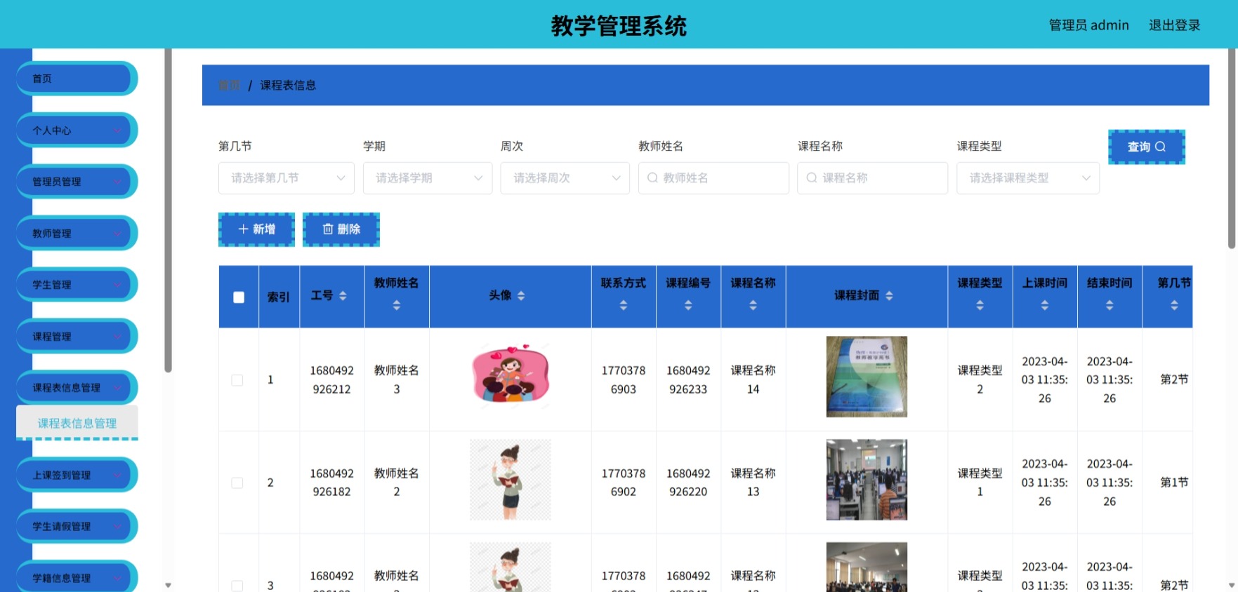The image size is (1238, 592).
Task: Open row 2 course cover image
Action: pos(867,480)
